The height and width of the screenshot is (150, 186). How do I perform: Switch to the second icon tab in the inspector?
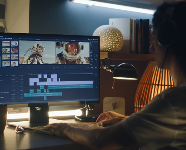click(93, 43)
